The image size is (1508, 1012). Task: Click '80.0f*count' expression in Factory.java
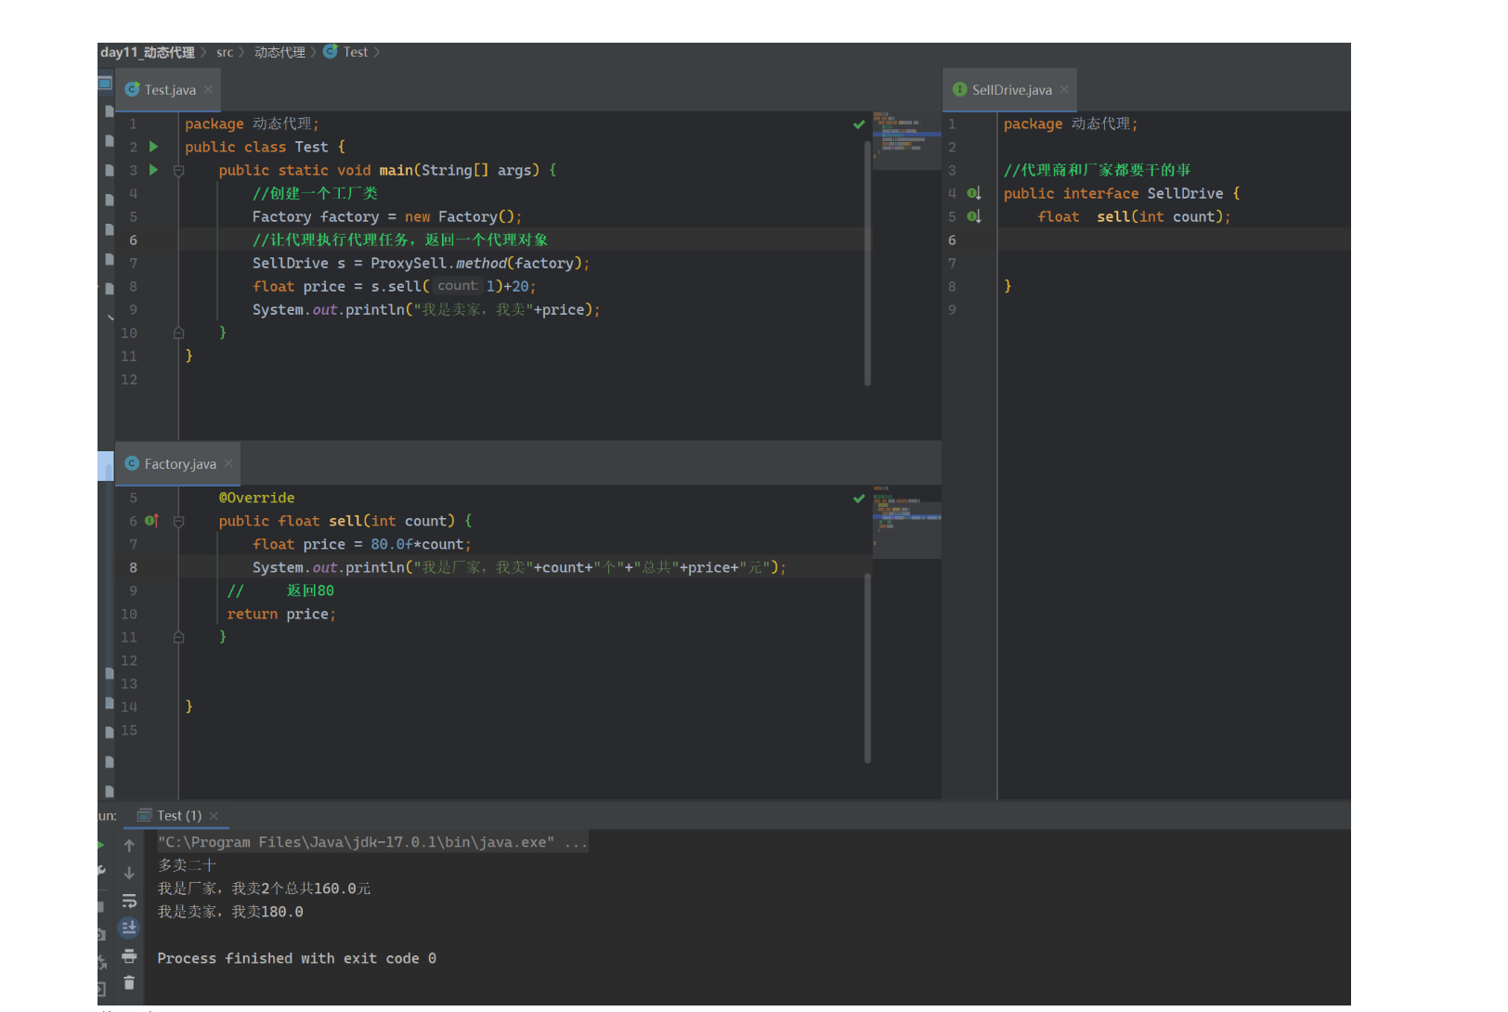click(x=417, y=544)
